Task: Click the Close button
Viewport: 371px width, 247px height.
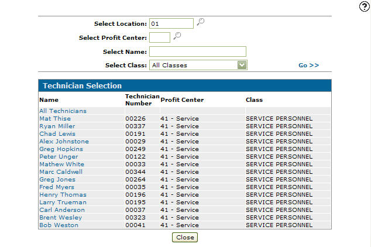Action: coord(185,237)
